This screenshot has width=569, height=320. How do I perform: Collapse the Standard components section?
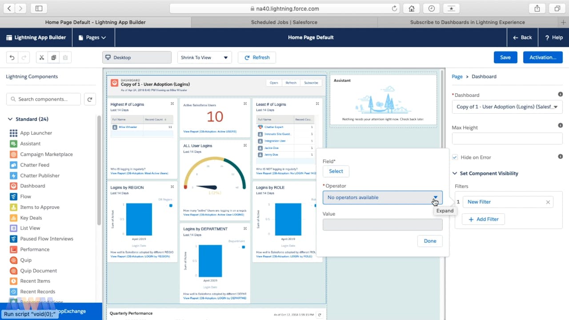[x=10, y=119]
